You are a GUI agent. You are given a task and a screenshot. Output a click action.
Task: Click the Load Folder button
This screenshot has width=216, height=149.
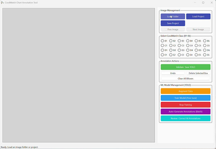pos(173,16)
